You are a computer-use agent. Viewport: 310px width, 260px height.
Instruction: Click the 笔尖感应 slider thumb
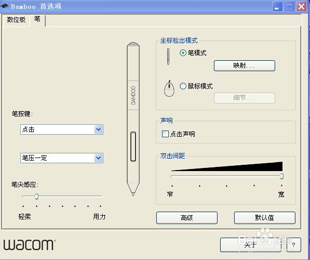click(36, 197)
